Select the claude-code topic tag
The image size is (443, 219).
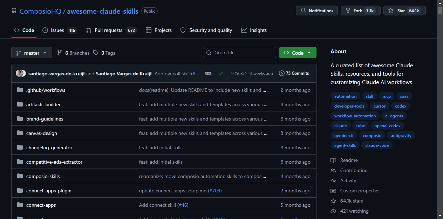click(x=377, y=145)
